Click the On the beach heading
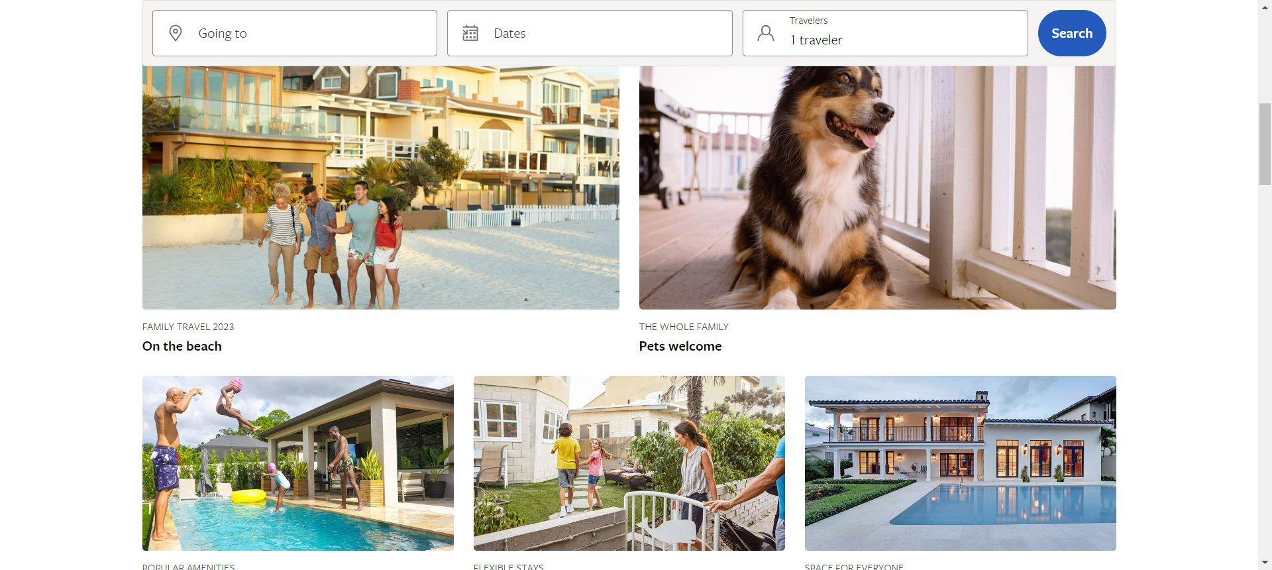The image size is (1272, 570). click(x=182, y=346)
